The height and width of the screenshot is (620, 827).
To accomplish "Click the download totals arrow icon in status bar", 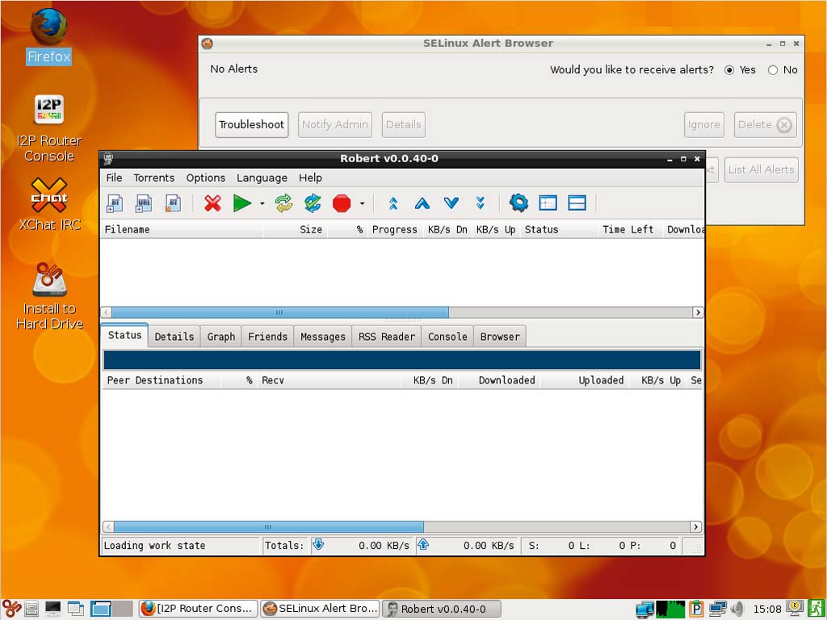I will [x=318, y=545].
